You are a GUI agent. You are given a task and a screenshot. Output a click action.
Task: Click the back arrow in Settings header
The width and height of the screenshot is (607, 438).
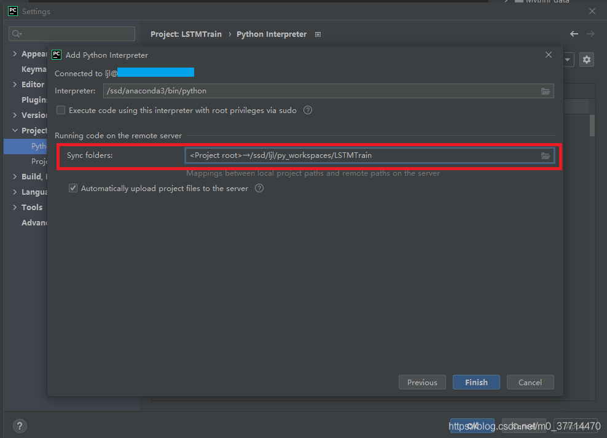click(x=574, y=34)
